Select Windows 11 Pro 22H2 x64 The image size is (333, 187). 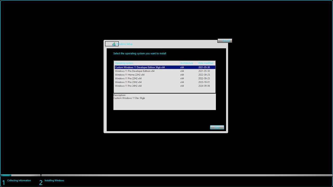pos(165,78)
